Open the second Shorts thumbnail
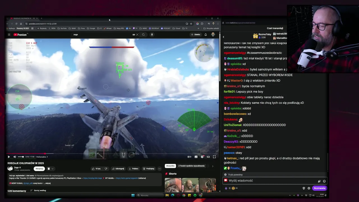359x202 pixels. (x=190, y=185)
